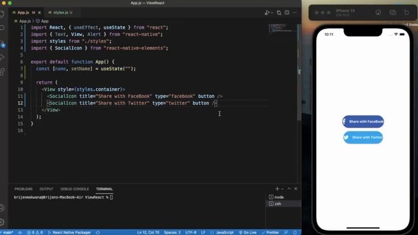Open the Manage gear in activity bar

coord(2,222)
